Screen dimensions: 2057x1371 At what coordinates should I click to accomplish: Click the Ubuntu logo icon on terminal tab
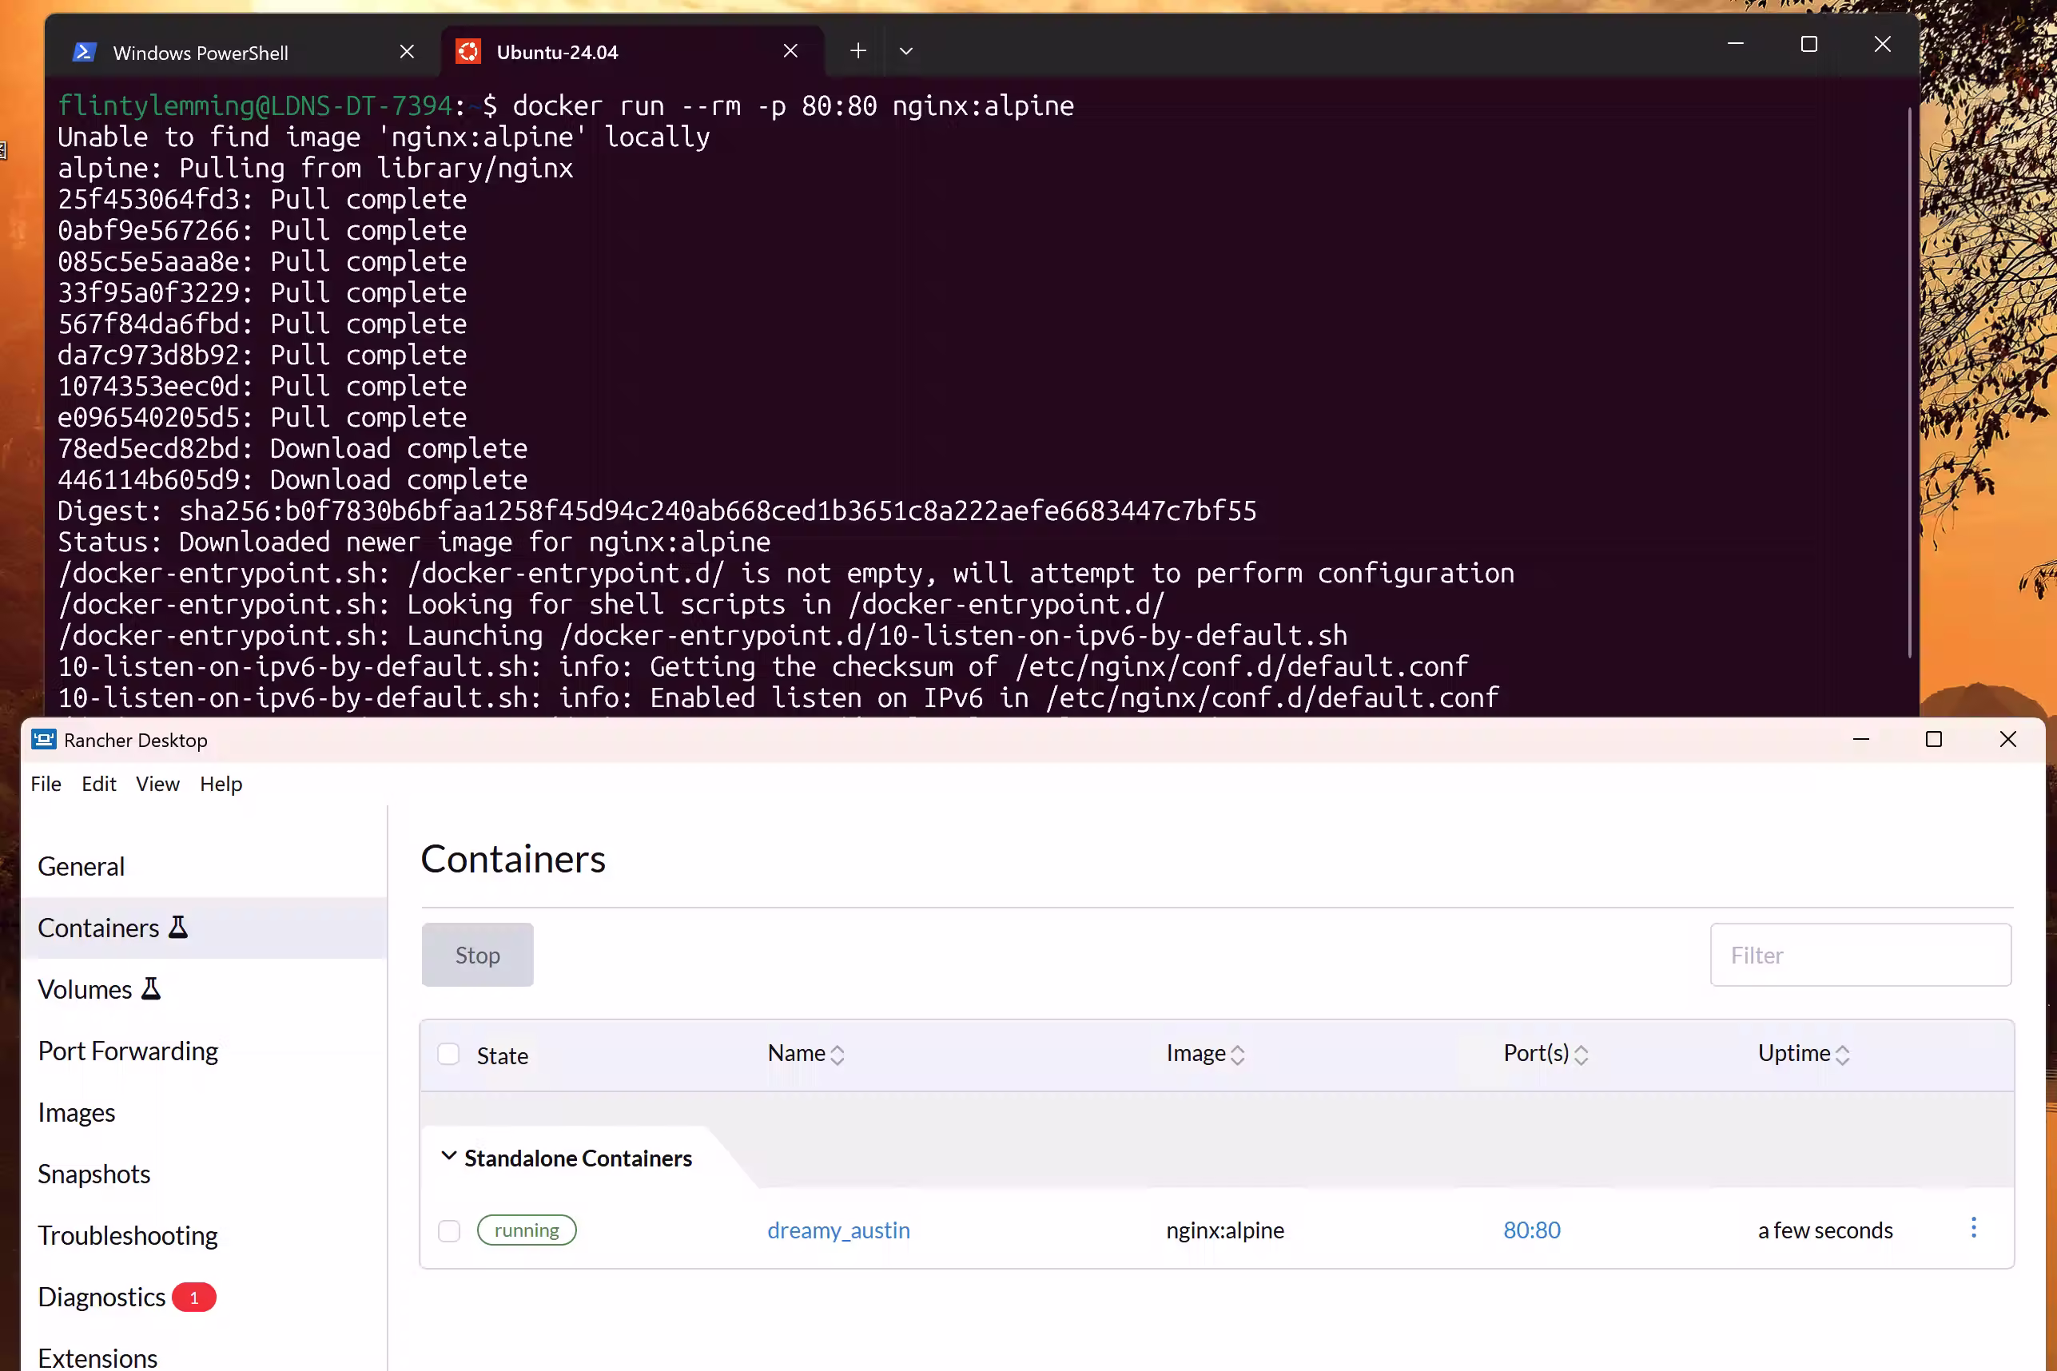[x=467, y=52]
